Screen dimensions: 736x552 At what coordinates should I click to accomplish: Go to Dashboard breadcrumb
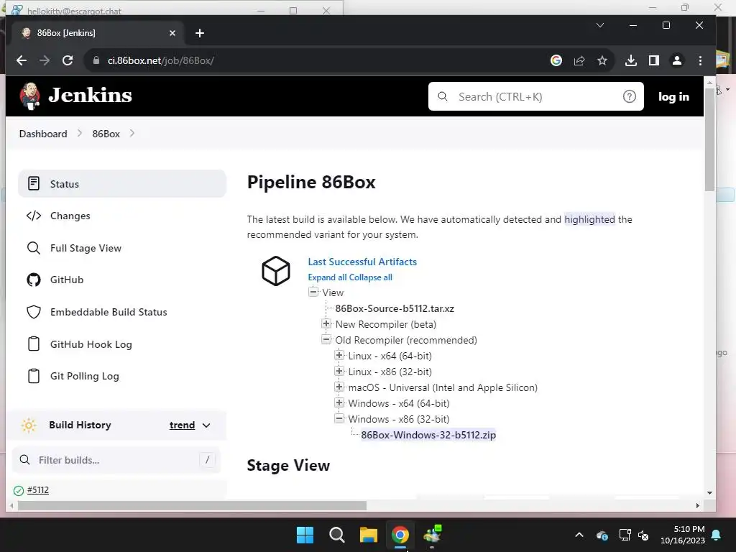[43, 134]
